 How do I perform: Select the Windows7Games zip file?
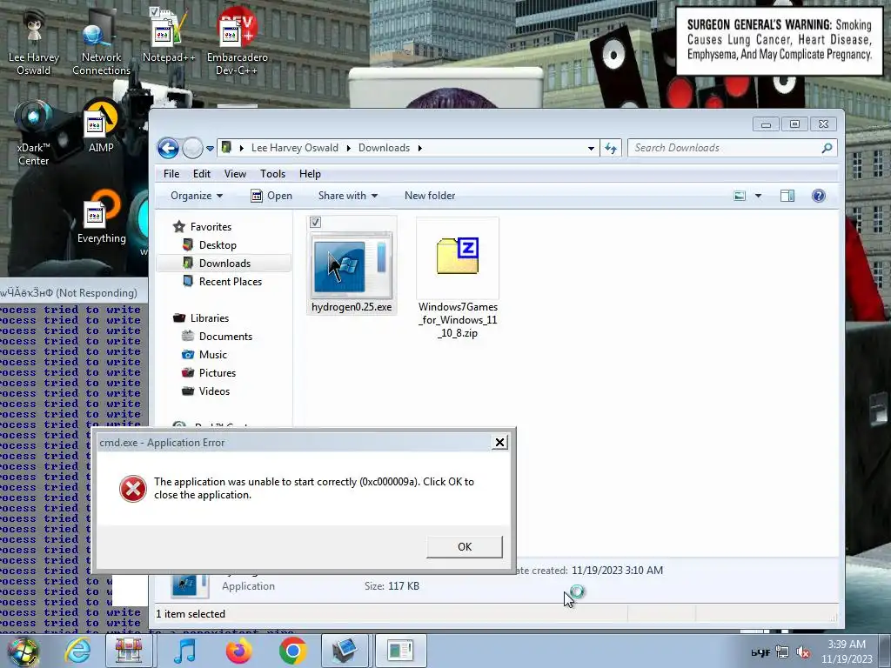pos(458,278)
